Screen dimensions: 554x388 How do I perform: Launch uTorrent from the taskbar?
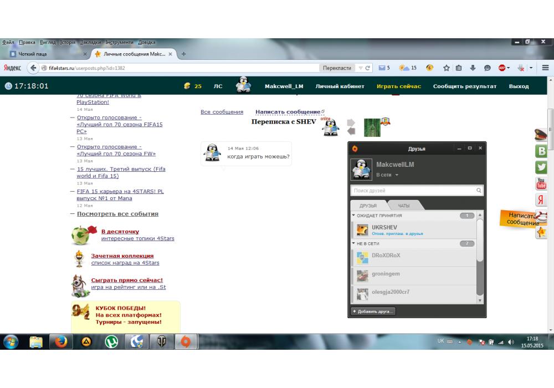112,341
